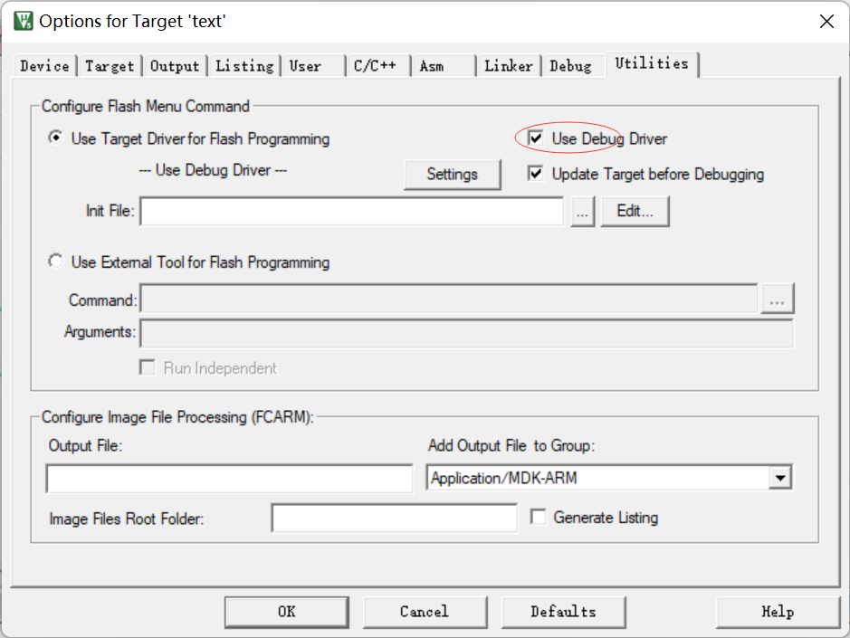Click the Command input field

pos(448,298)
